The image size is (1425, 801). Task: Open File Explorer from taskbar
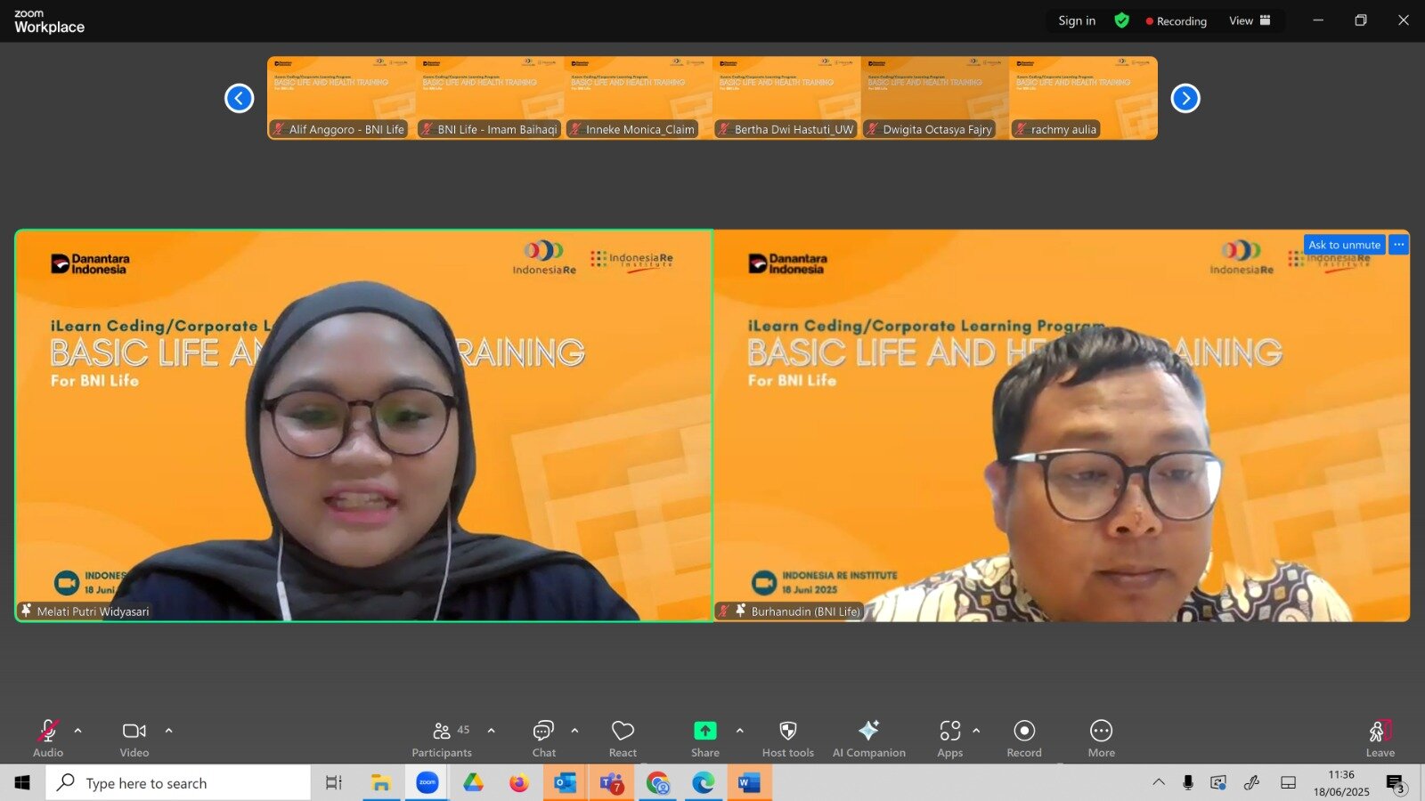coord(381,783)
